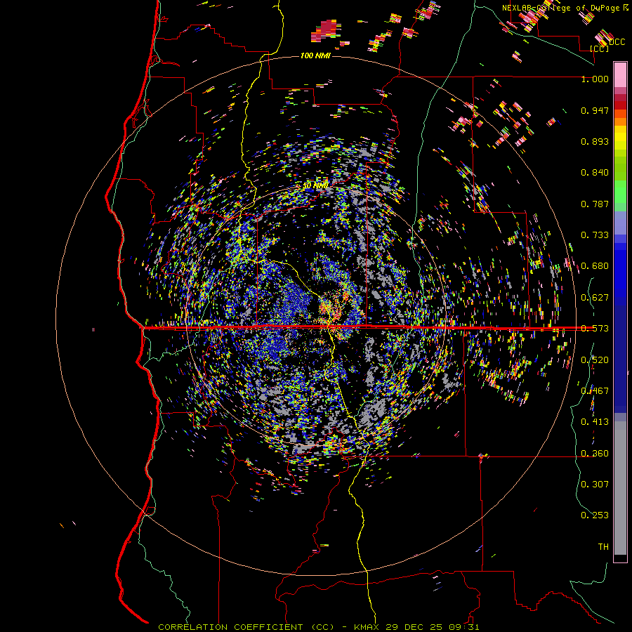Click the TH threshold label on the scale

coord(603,547)
